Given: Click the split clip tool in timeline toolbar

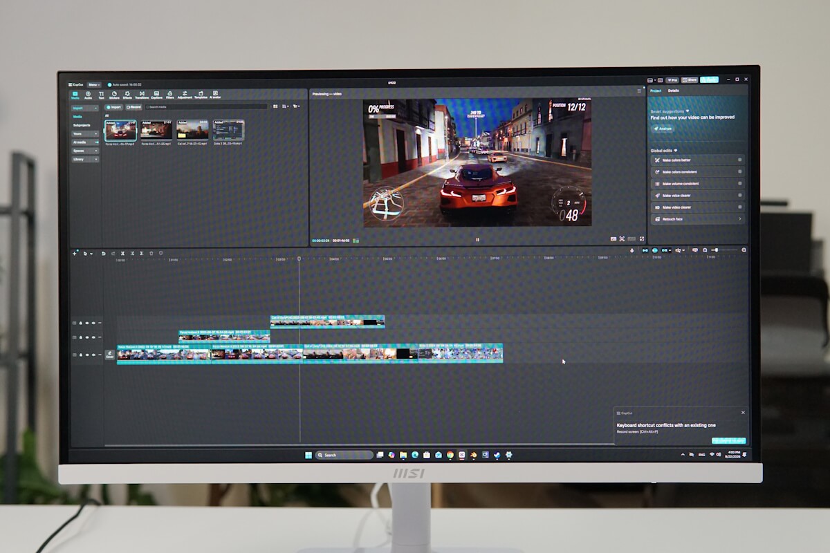Looking at the screenshot, I should (122, 254).
